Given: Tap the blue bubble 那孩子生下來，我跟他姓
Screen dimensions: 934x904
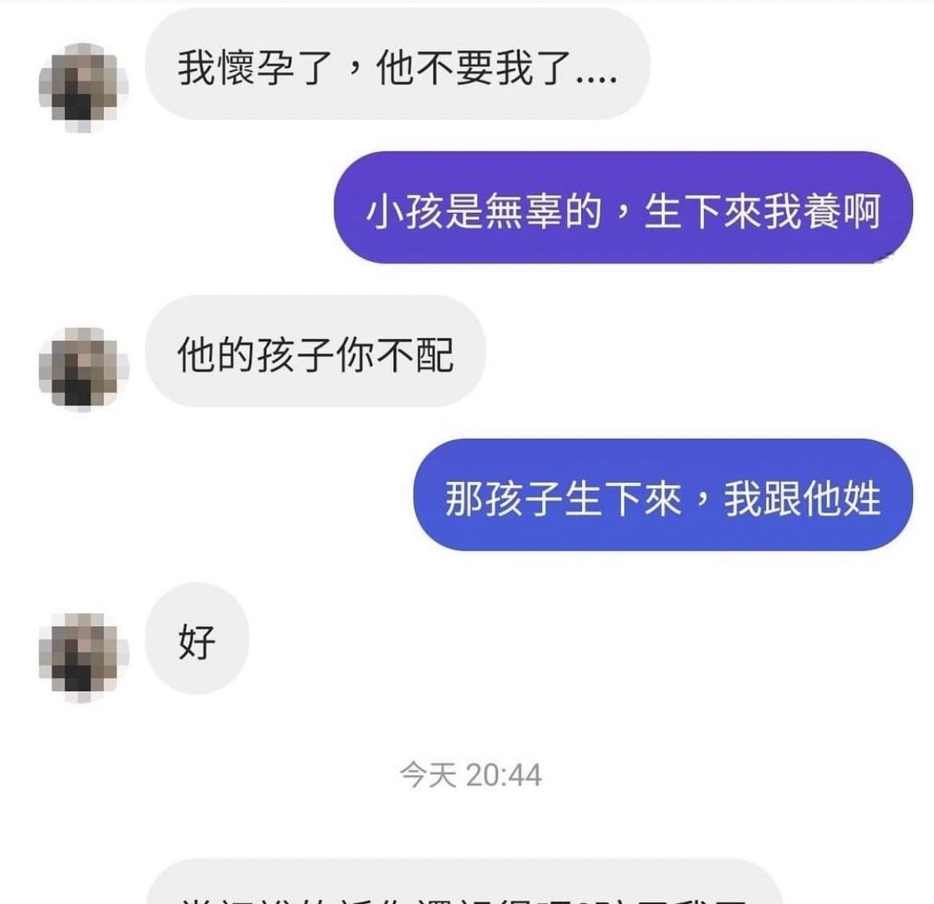Looking at the screenshot, I should [x=663, y=494].
